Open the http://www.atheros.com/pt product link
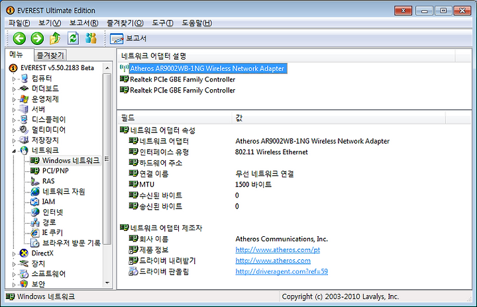 click(278, 250)
